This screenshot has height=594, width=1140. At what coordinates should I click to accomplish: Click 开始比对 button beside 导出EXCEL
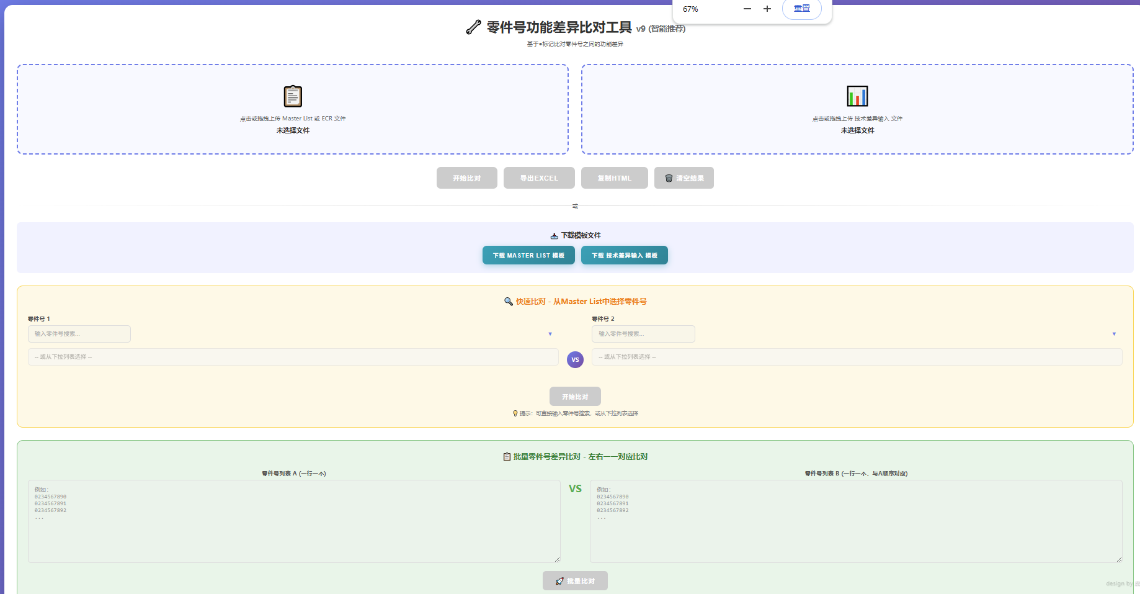click(467, 178)
